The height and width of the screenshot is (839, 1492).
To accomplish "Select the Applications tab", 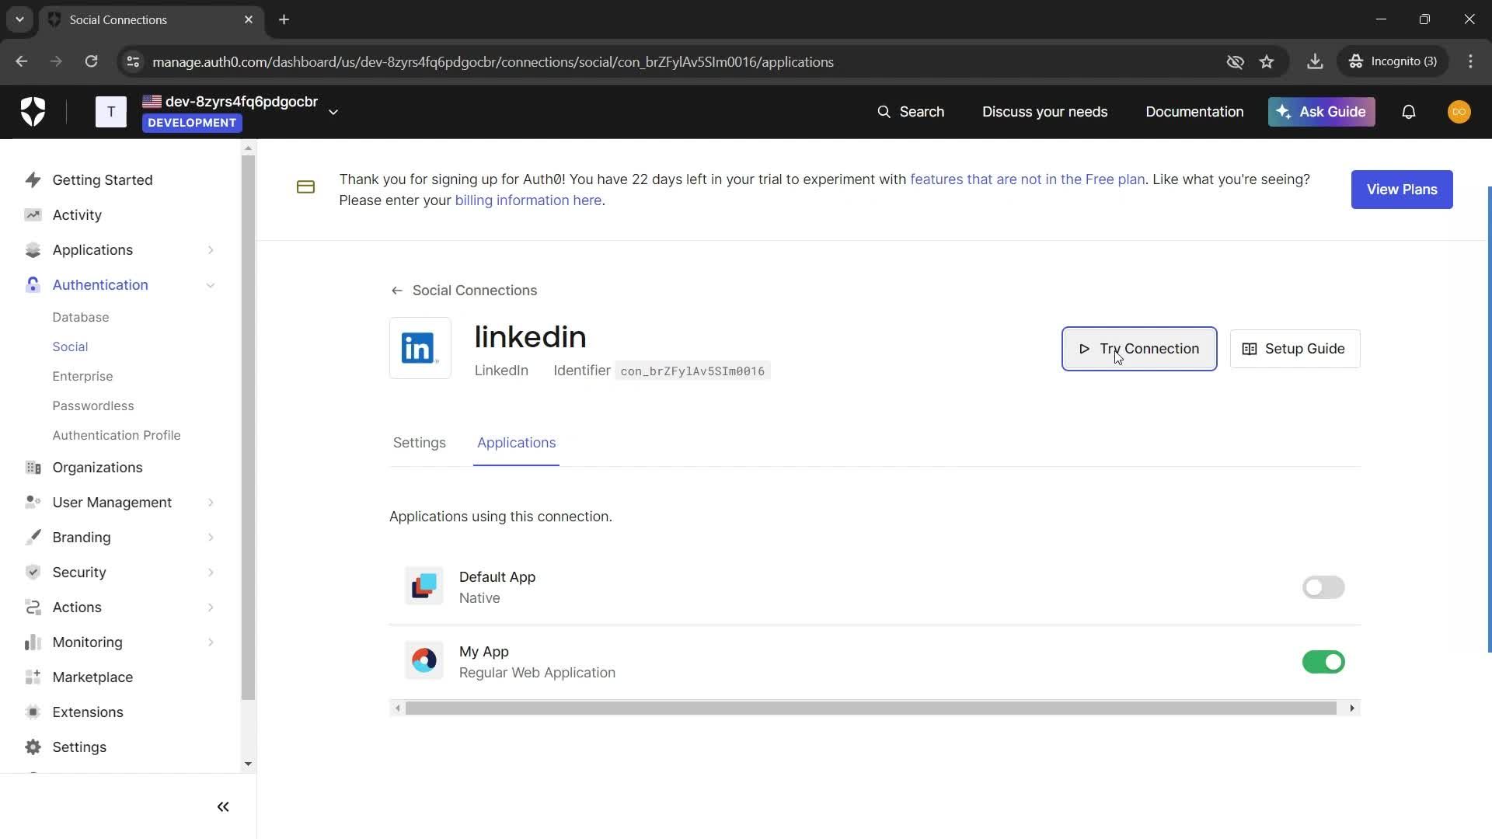I will point(516,443).
